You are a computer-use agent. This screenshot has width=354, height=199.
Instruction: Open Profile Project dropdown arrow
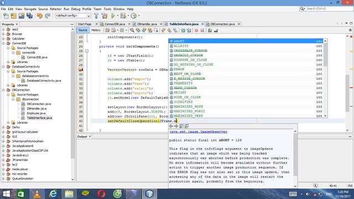tap(139, 16)
